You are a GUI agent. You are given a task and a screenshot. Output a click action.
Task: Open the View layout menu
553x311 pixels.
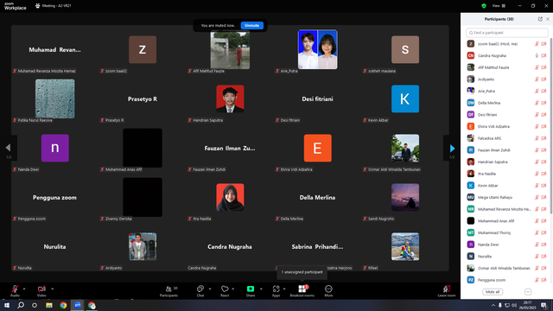click(x=499, y=6)
